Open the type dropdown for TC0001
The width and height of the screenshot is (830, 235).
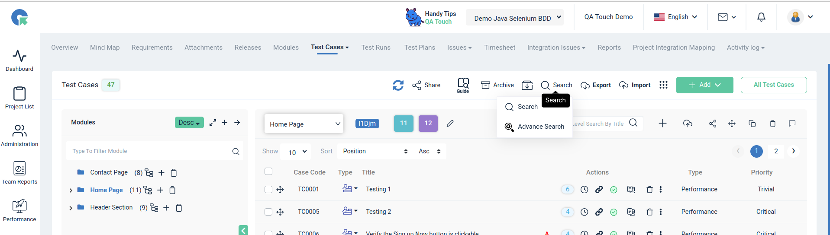(350, 189)
